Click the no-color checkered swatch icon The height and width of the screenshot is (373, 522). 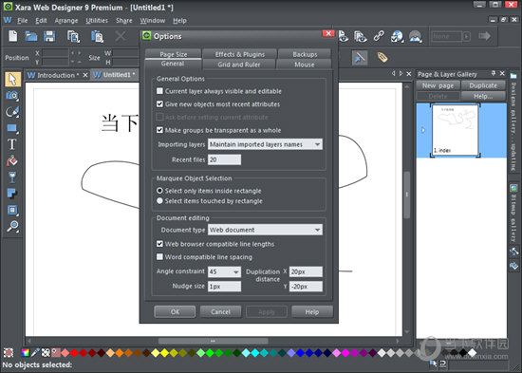coord(46,352)
